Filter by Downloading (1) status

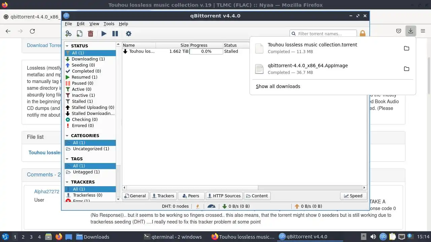[x=90, y=59]
